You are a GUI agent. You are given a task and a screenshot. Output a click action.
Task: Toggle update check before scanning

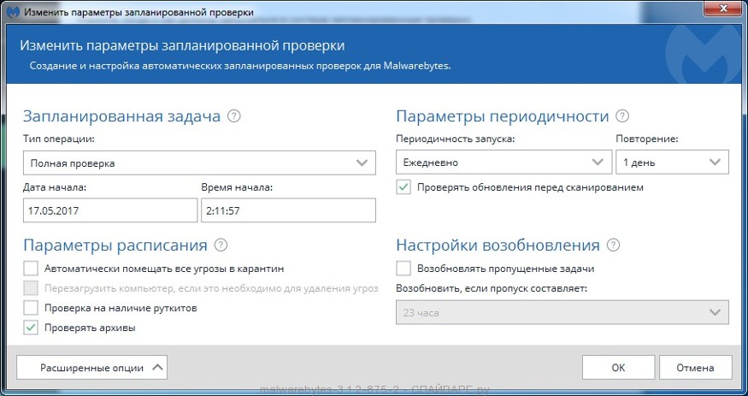(x=403, y=186)
